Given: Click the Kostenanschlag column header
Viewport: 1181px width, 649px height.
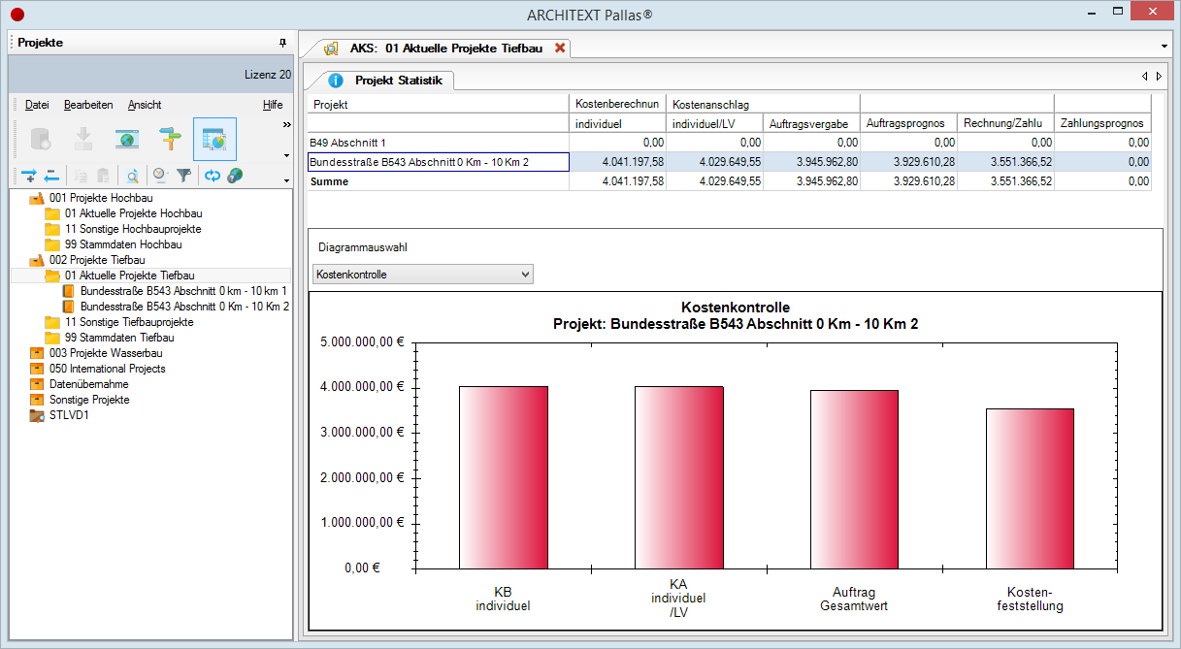Looking at the screenshot, I should click(x=763, y=104).
